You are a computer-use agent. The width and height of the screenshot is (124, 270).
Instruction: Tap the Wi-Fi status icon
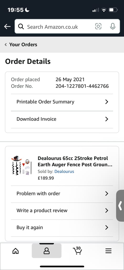[104, 10]
